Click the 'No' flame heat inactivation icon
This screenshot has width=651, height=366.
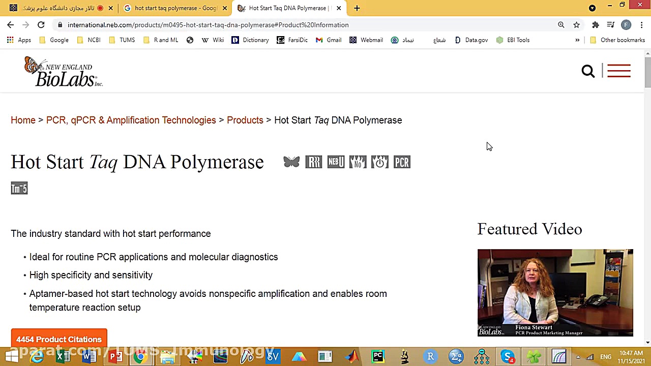coord(358,162)
